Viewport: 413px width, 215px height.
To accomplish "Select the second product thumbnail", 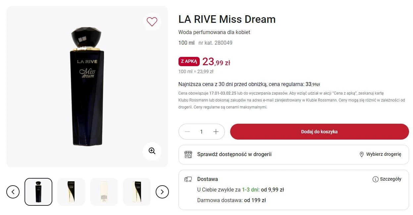I will coord(71,192).
